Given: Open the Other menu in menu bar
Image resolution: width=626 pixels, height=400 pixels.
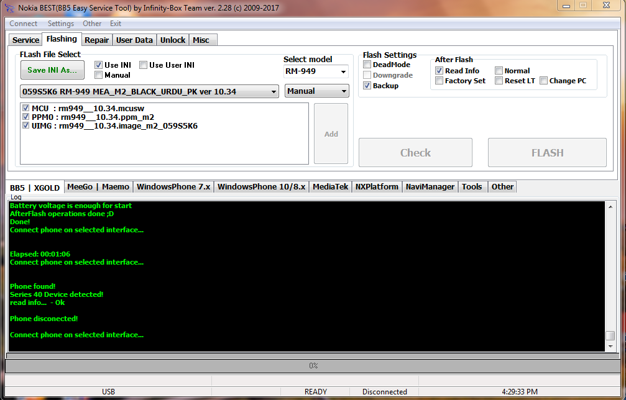Looking at the screenshot, I should tap(92, 24).
